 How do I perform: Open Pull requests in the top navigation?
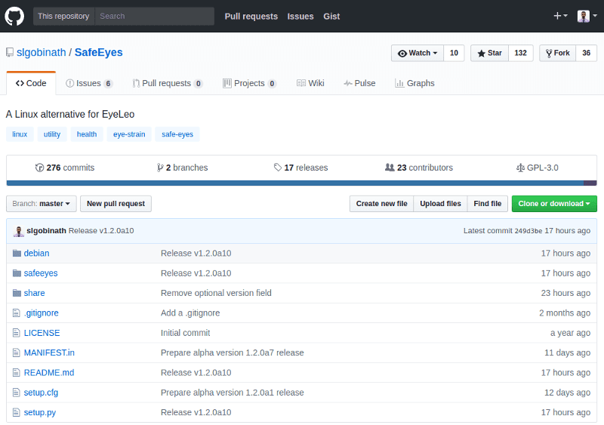[251, 16]
